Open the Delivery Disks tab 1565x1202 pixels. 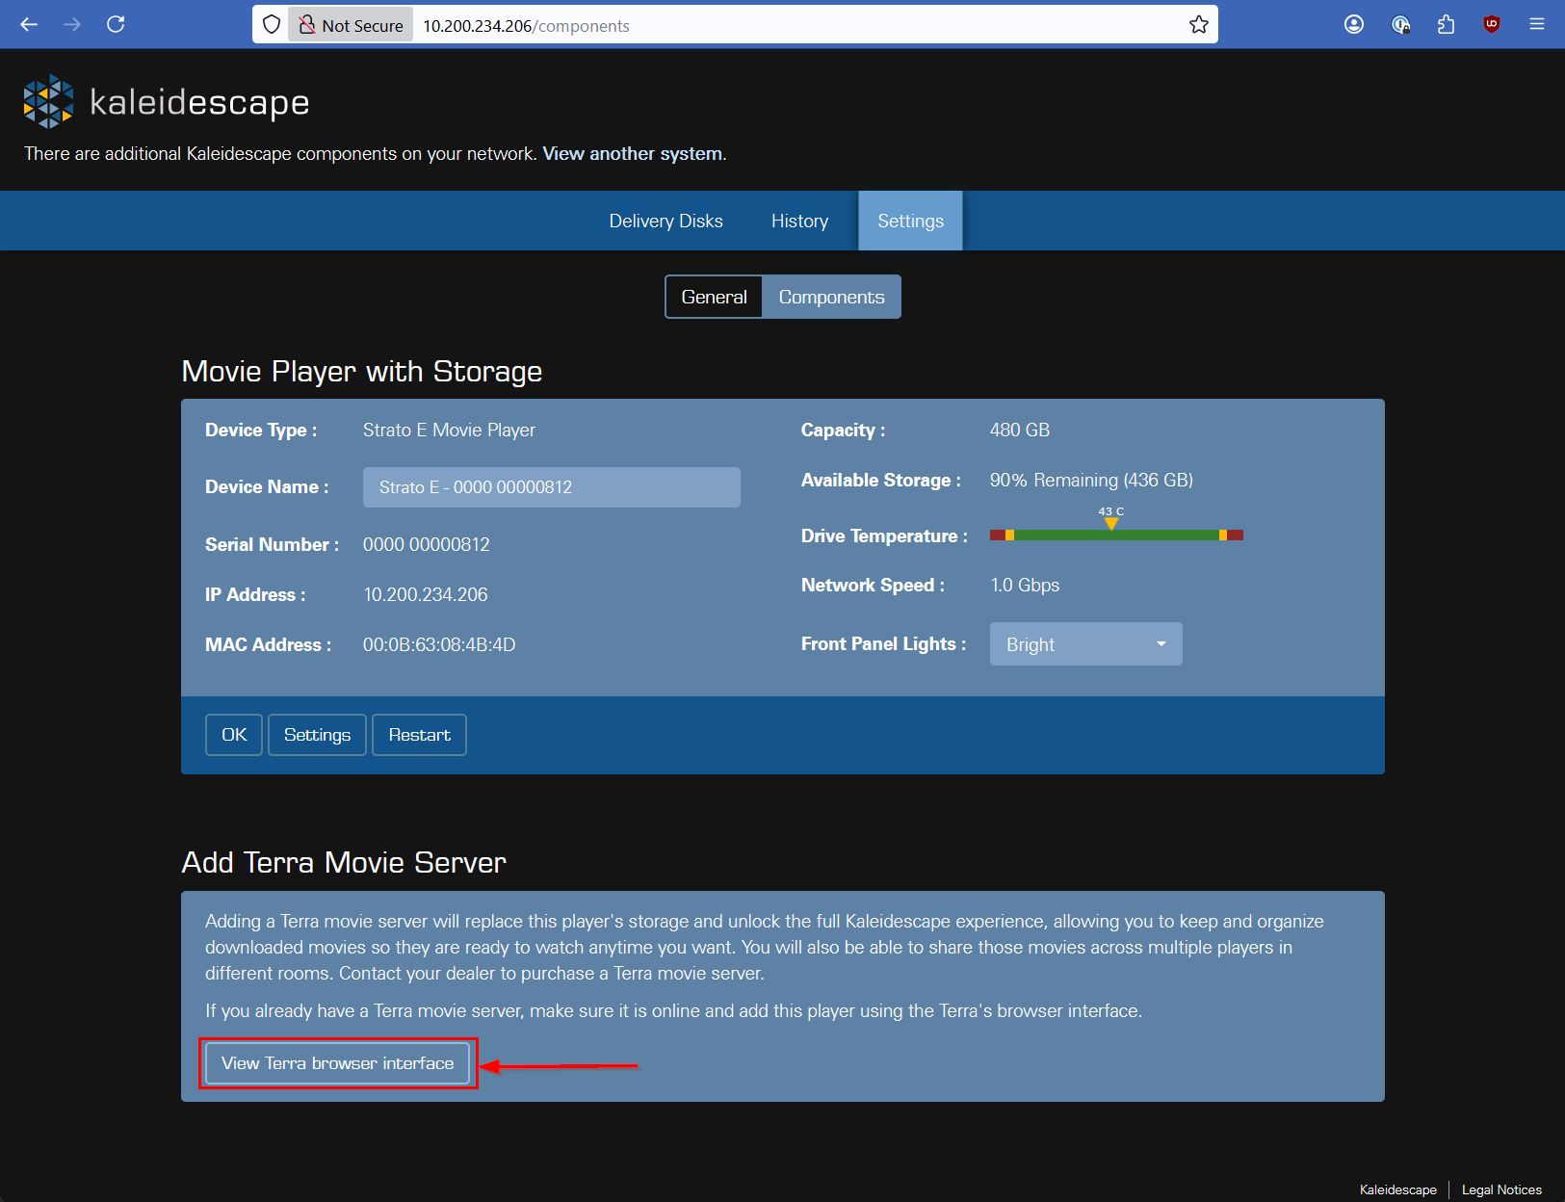click(665, 222)
